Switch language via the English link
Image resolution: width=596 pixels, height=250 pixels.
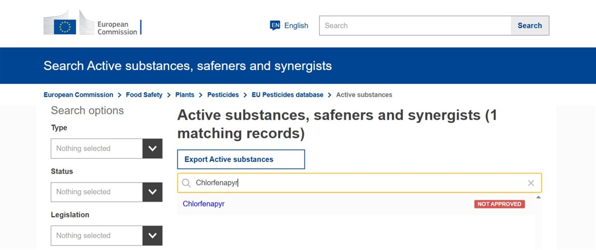click(296, 25)
